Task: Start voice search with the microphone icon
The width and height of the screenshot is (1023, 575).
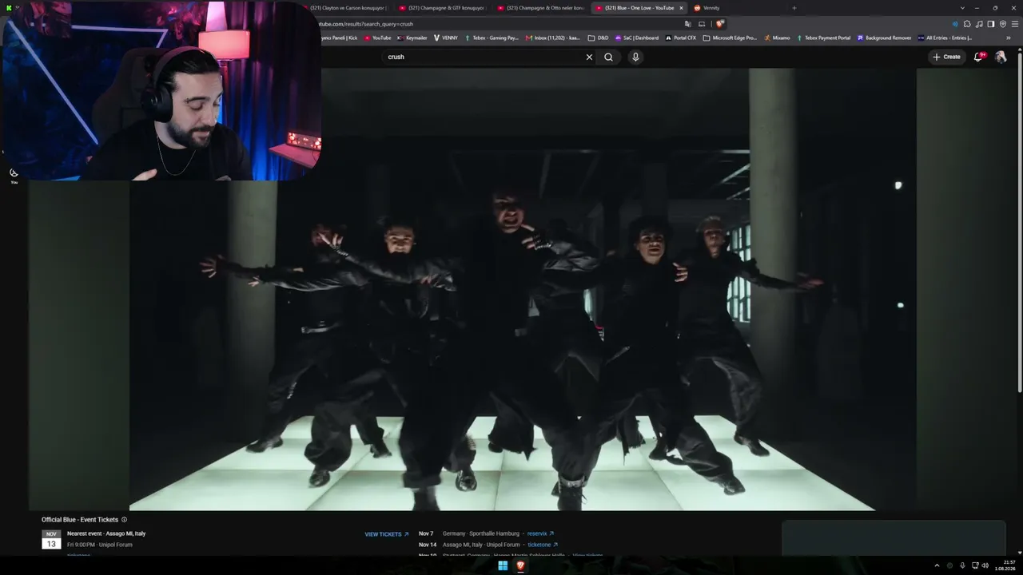Action: (635, 57)
